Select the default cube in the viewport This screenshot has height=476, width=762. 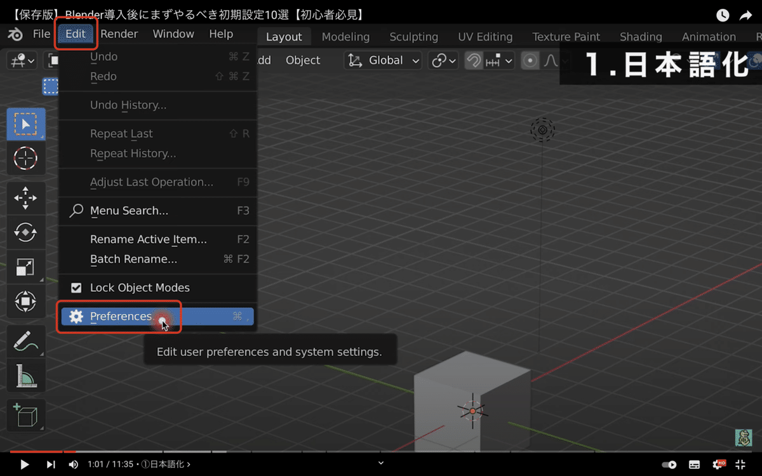click(x=471, y=403)
